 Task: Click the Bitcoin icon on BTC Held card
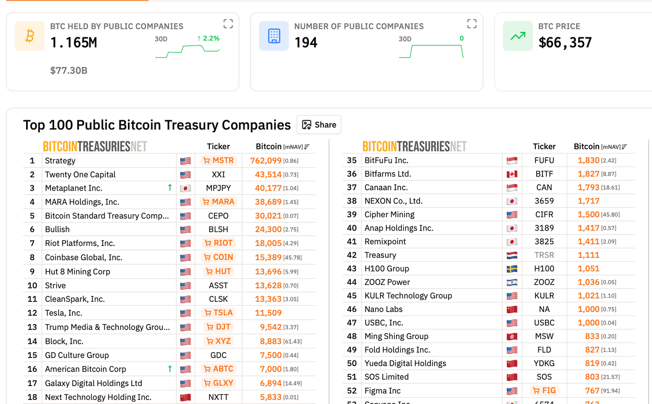(29, 36)
